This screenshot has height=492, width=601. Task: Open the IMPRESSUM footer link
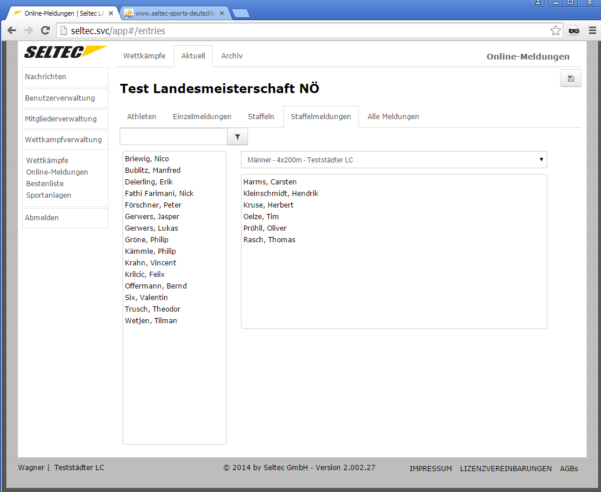[x=431, y=469]
